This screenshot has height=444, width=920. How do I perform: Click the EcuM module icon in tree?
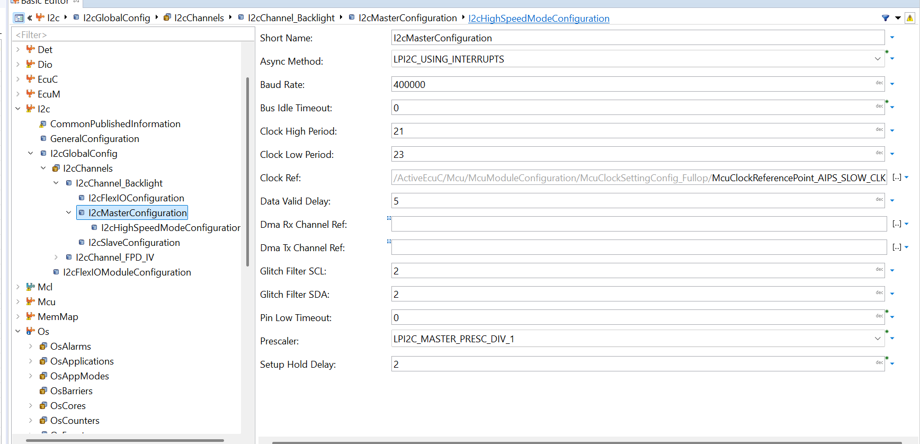coord(31,94)
